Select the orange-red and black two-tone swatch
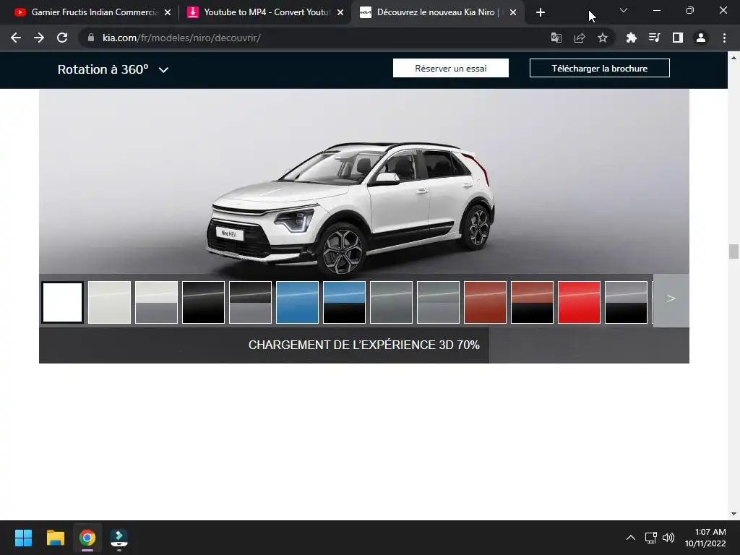Image resolution: width=740 pixels, height=555 pixels. tap(532, 303)
